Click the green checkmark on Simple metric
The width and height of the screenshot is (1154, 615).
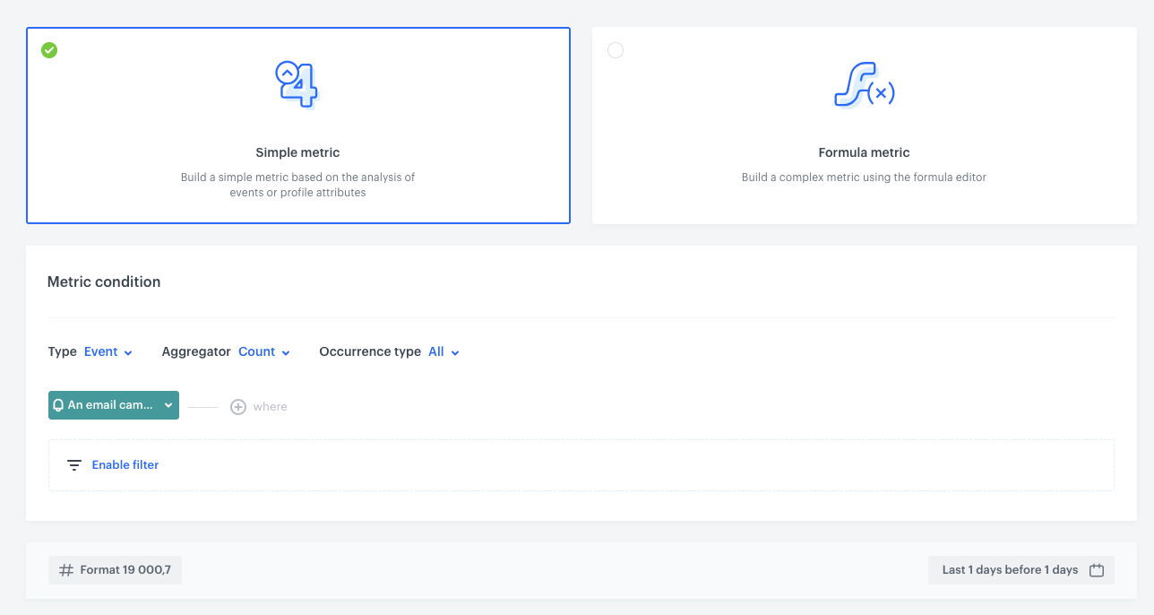click(49, 50)
